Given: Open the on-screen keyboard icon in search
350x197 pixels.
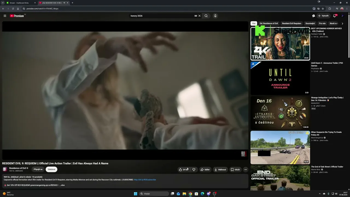Looking at the screenshot, I should point(196,16).
